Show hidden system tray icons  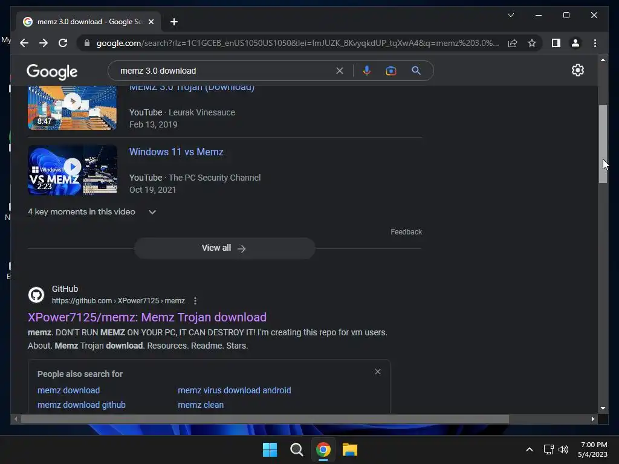530,449
